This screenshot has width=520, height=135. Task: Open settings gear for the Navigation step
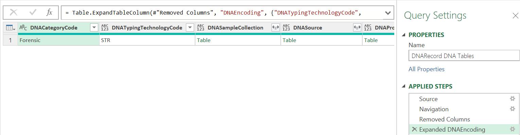tap(513, 109)
